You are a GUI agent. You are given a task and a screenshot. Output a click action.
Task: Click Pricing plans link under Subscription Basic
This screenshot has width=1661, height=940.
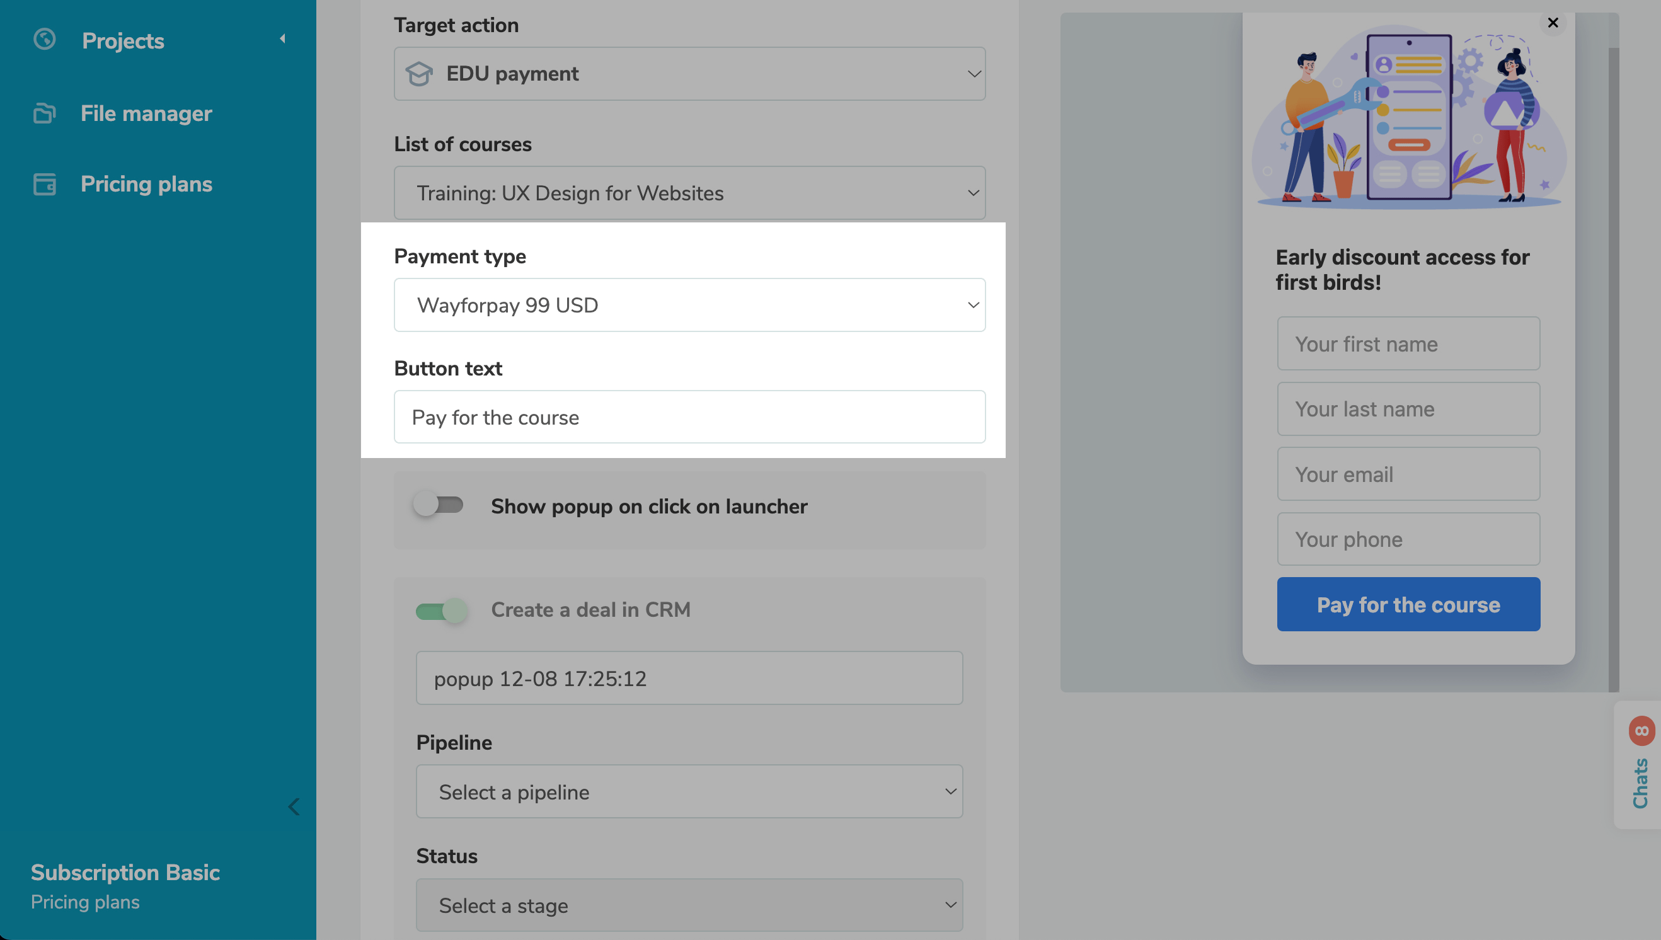pos(85,902)
